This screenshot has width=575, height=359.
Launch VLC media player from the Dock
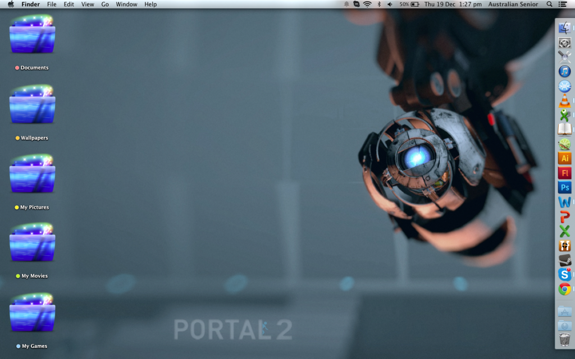tap(564, 101)
